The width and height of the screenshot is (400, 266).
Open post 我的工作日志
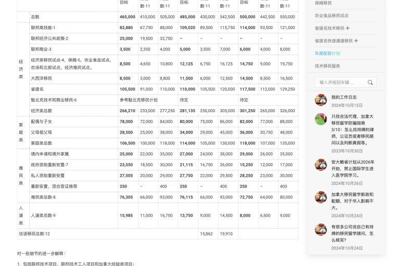(344, 97)
